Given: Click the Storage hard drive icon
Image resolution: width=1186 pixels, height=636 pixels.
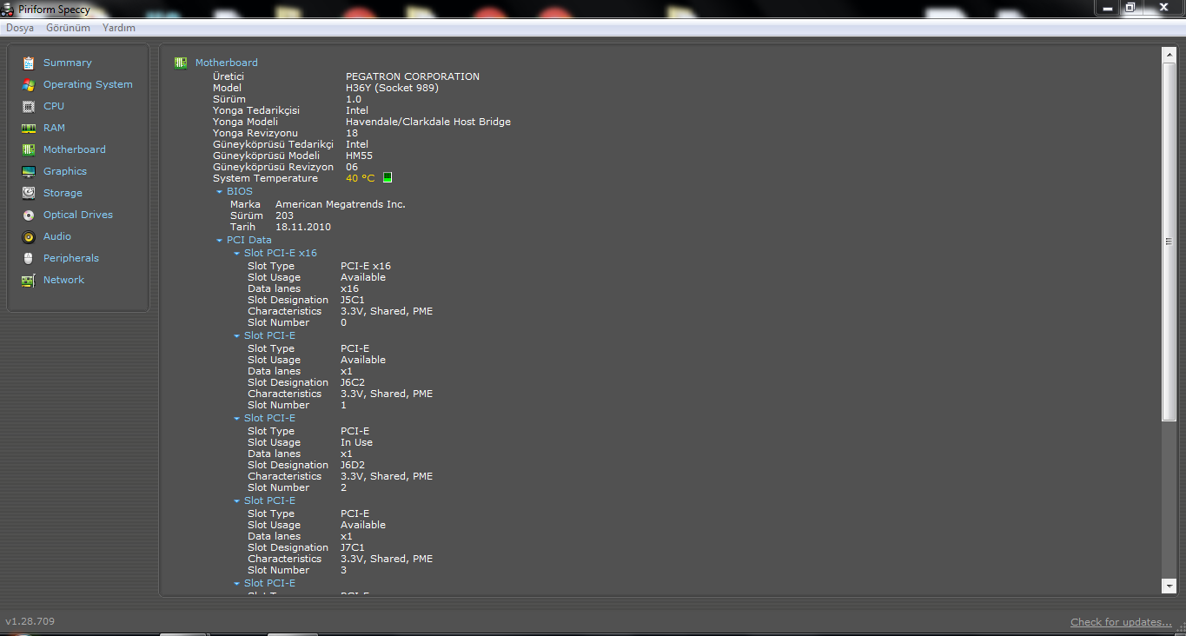Looking at the screenshot, I should tap(29, 193).
